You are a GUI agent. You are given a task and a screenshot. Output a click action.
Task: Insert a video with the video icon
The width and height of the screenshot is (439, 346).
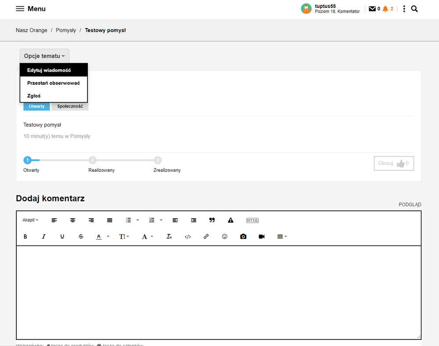pyautogui.click(x=261, y=237)
